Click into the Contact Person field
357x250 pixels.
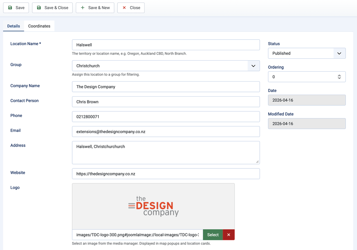166,102
